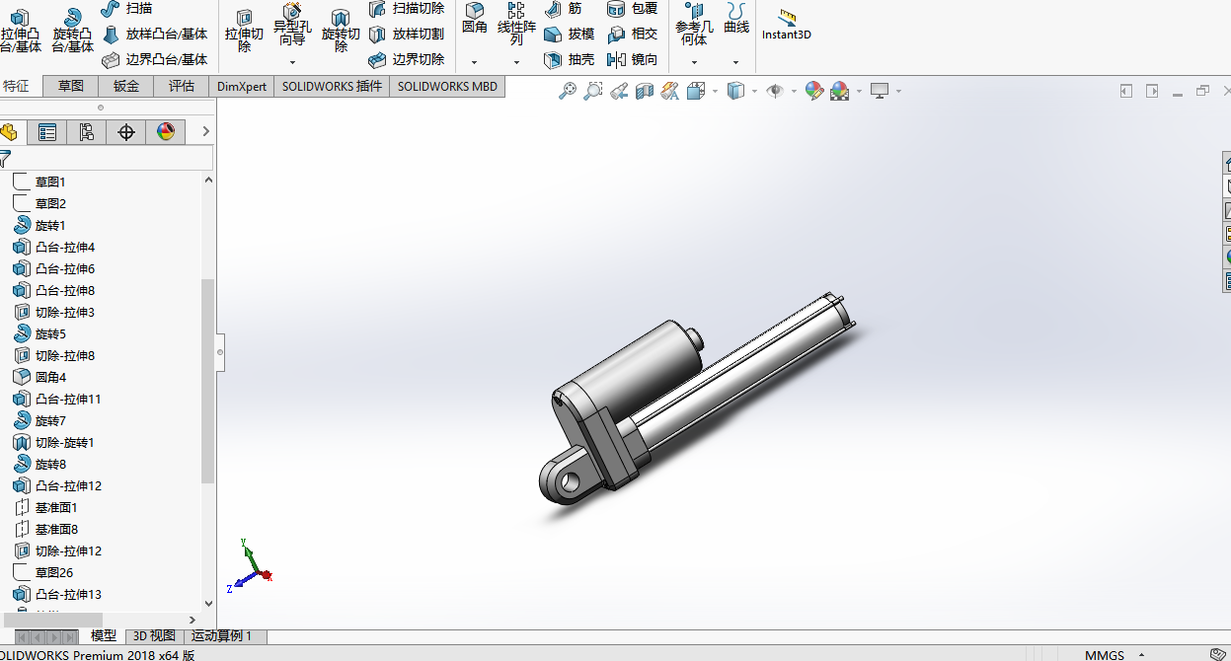
Task: Click the Apply Scene icon
Action: 840,91
